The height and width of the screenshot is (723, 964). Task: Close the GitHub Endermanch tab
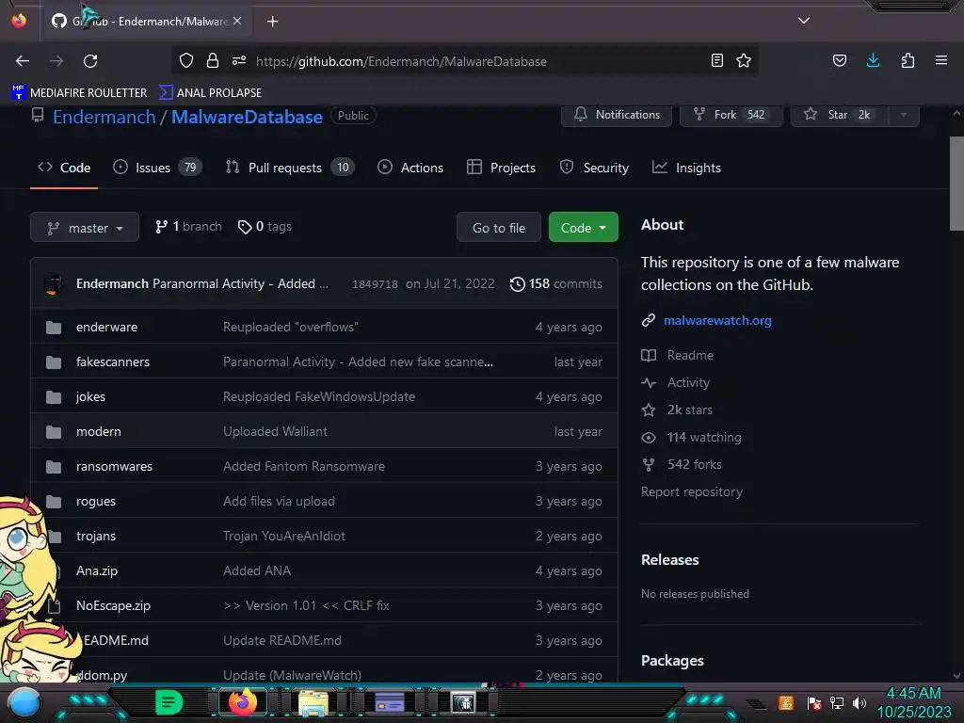pyautogui.click(x=237, y=21)
